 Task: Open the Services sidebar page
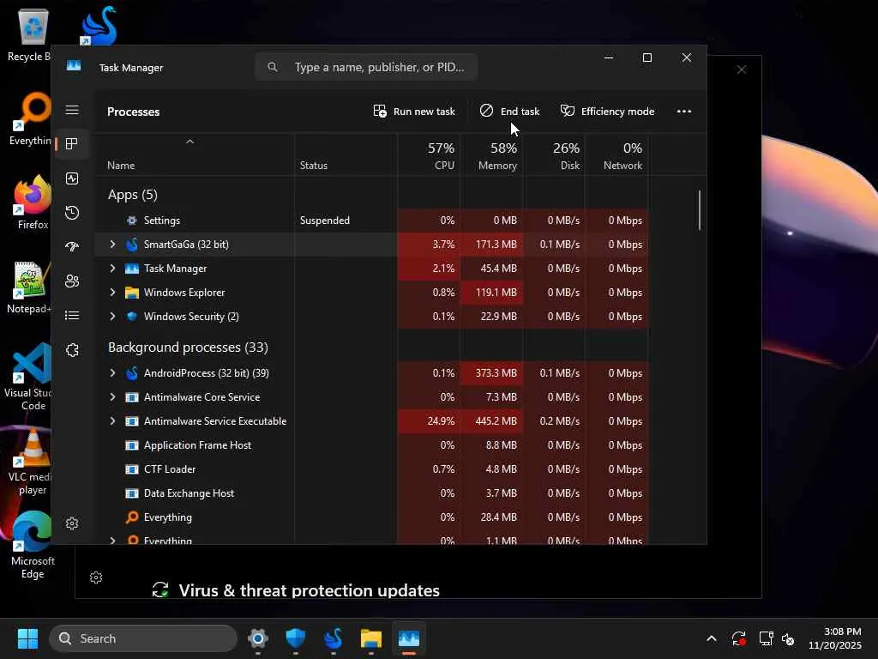point(72,350)
